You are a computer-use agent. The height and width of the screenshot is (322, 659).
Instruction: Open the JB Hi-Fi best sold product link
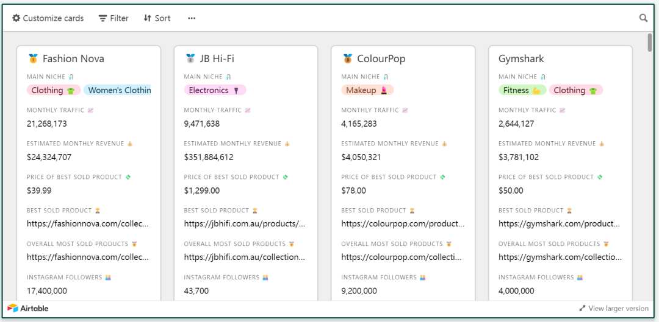coord(244,223)
